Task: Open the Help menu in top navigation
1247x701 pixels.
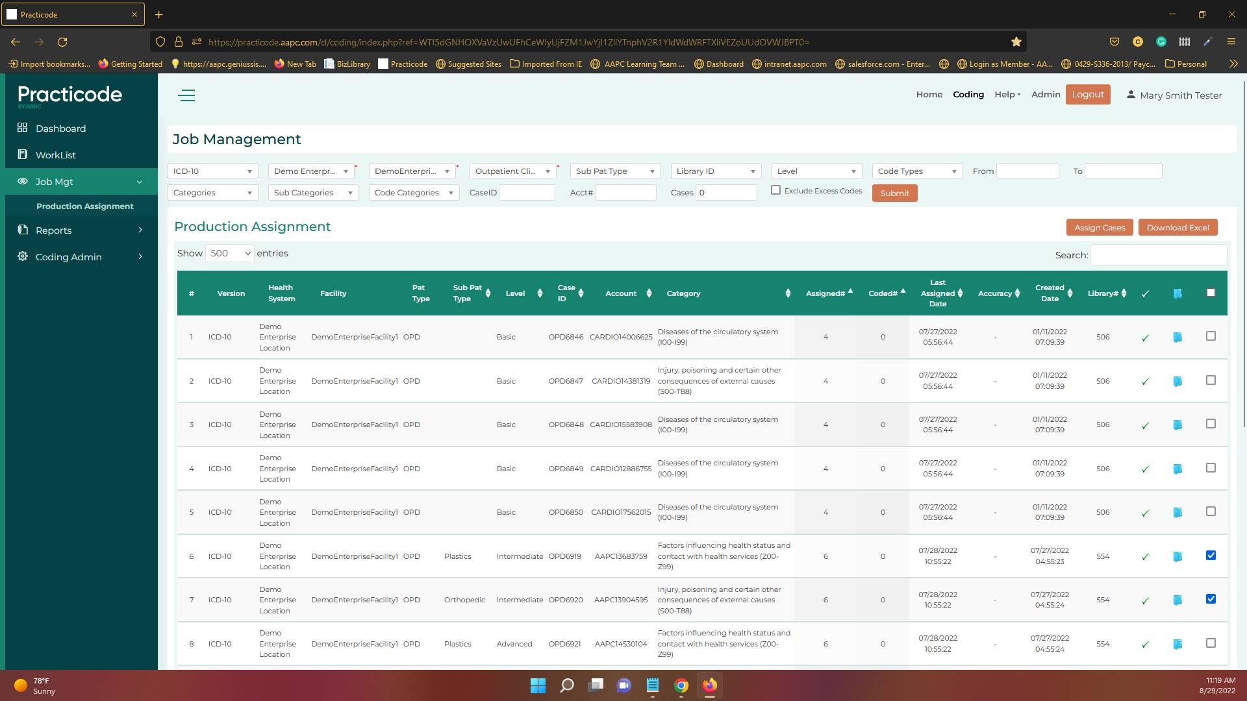Action: point(1007,95)
